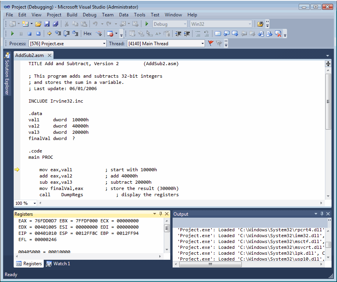Pin the Registers panel auto-hide toggle
This screenshot has height=282, width=337.
[x=160, y=214]
